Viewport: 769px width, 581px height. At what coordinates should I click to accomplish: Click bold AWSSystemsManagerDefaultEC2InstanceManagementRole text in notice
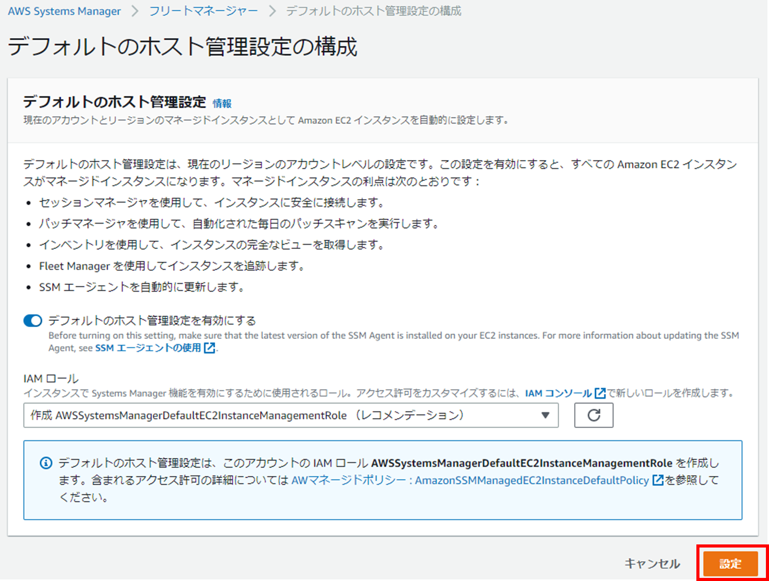coord(522,463)
